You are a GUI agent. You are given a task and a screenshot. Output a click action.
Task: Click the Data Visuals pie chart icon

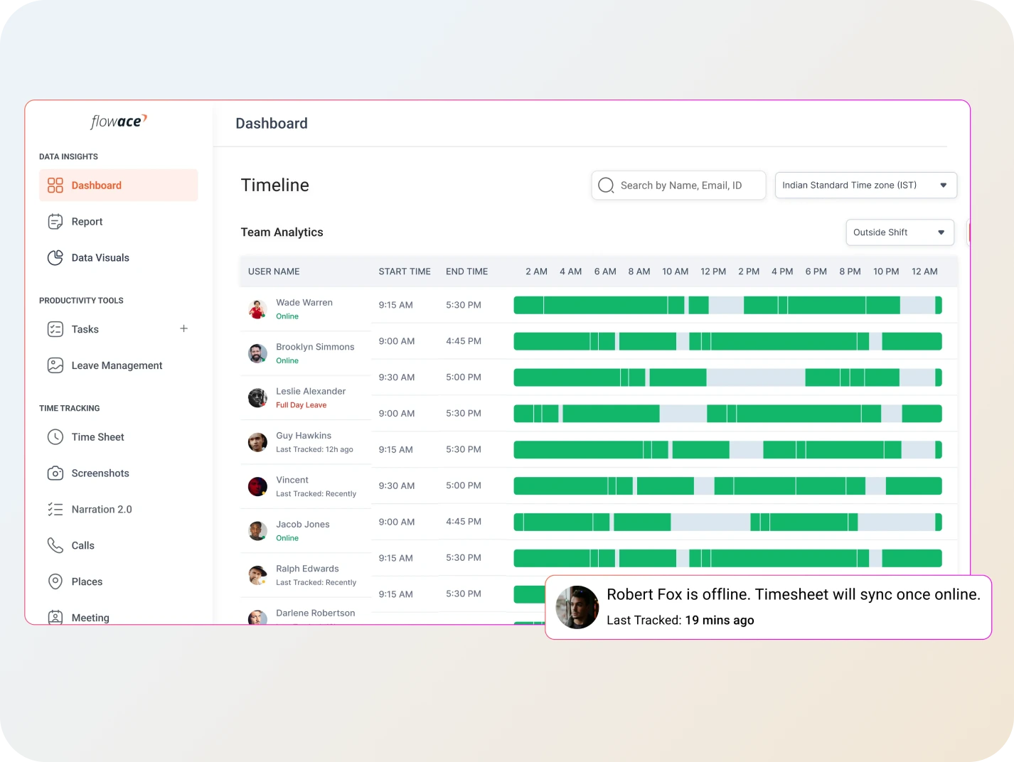(55, 258)
